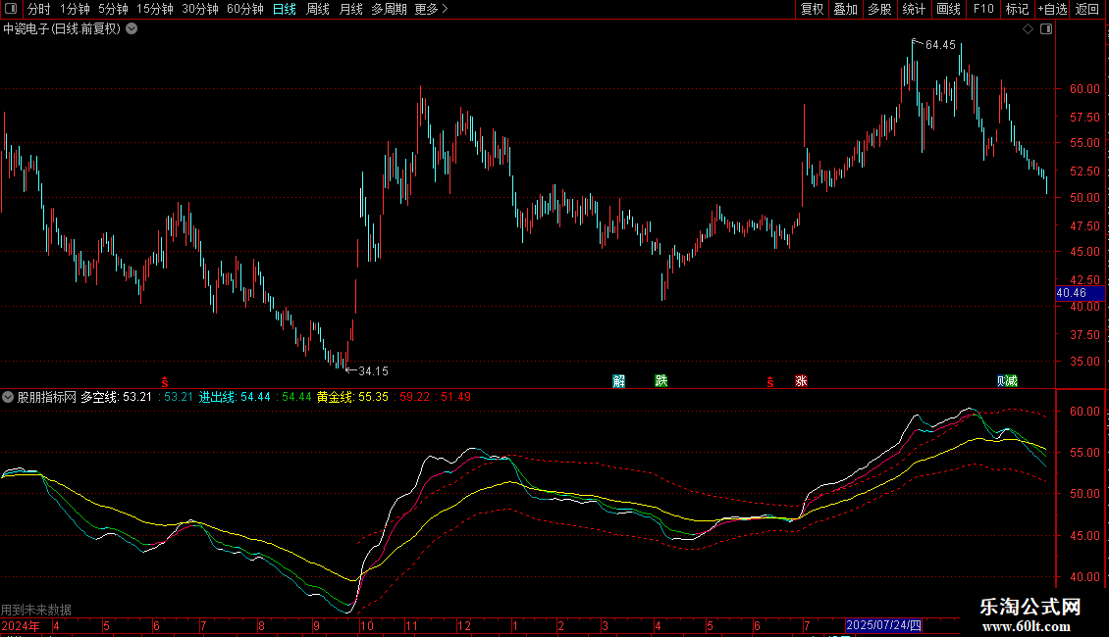Expand the 更多 periods menu
Screen dimensions: 1109x637
(x=431, y=9)
